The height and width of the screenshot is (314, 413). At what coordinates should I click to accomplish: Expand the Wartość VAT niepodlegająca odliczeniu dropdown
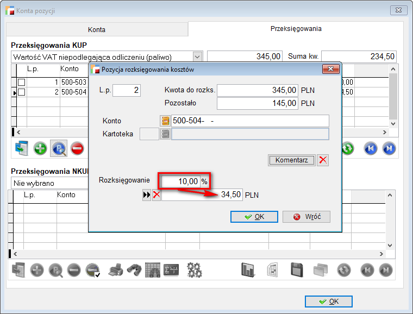point(197,56)
